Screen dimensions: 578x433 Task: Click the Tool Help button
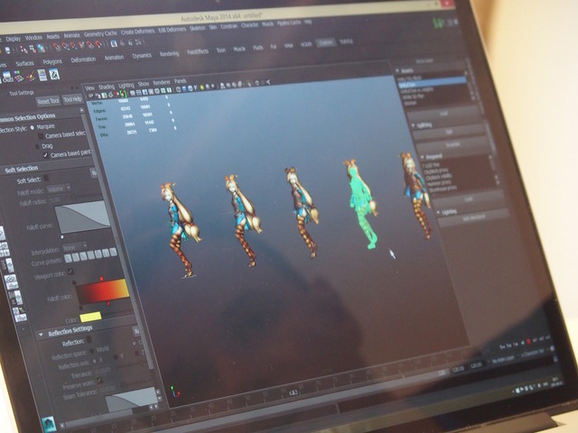(x=72, y=99)
